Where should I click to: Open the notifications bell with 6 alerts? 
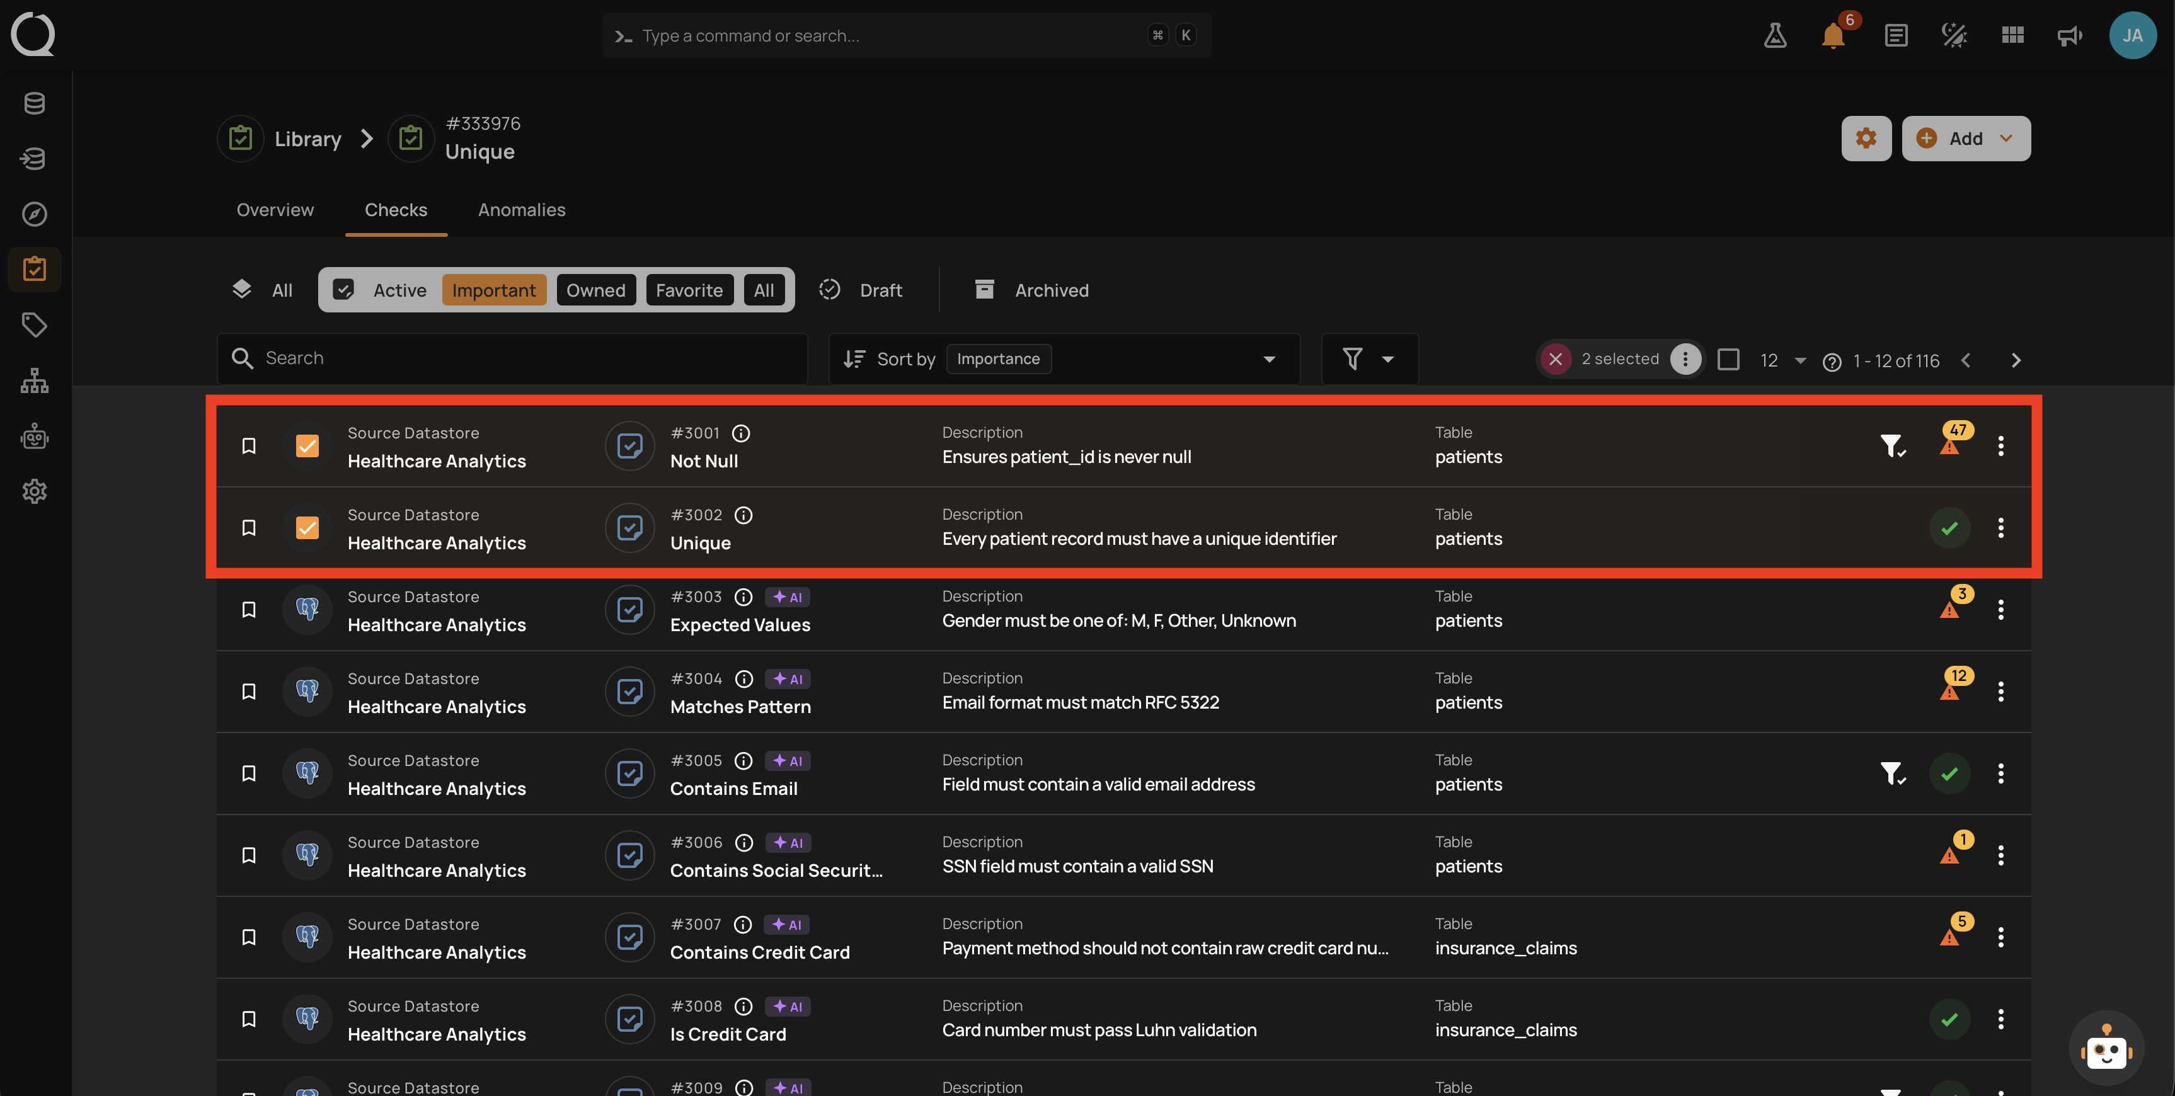tap(1833, 35)
